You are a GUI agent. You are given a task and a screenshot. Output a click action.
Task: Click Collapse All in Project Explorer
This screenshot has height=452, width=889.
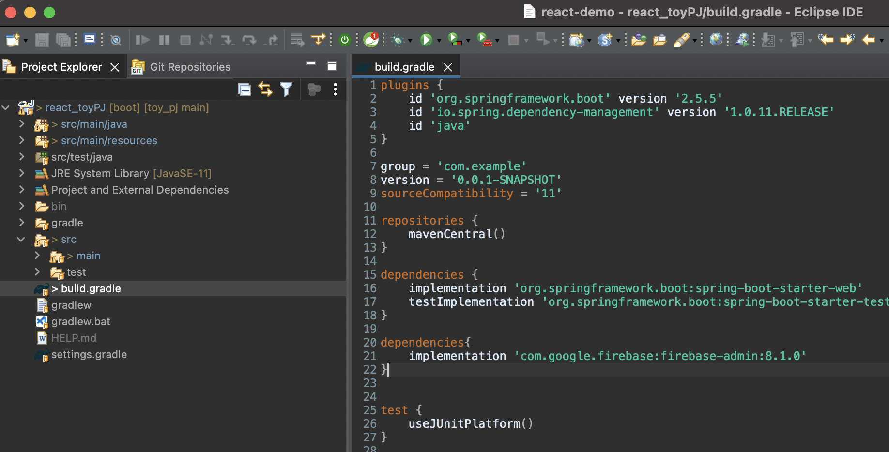[245, 90]
